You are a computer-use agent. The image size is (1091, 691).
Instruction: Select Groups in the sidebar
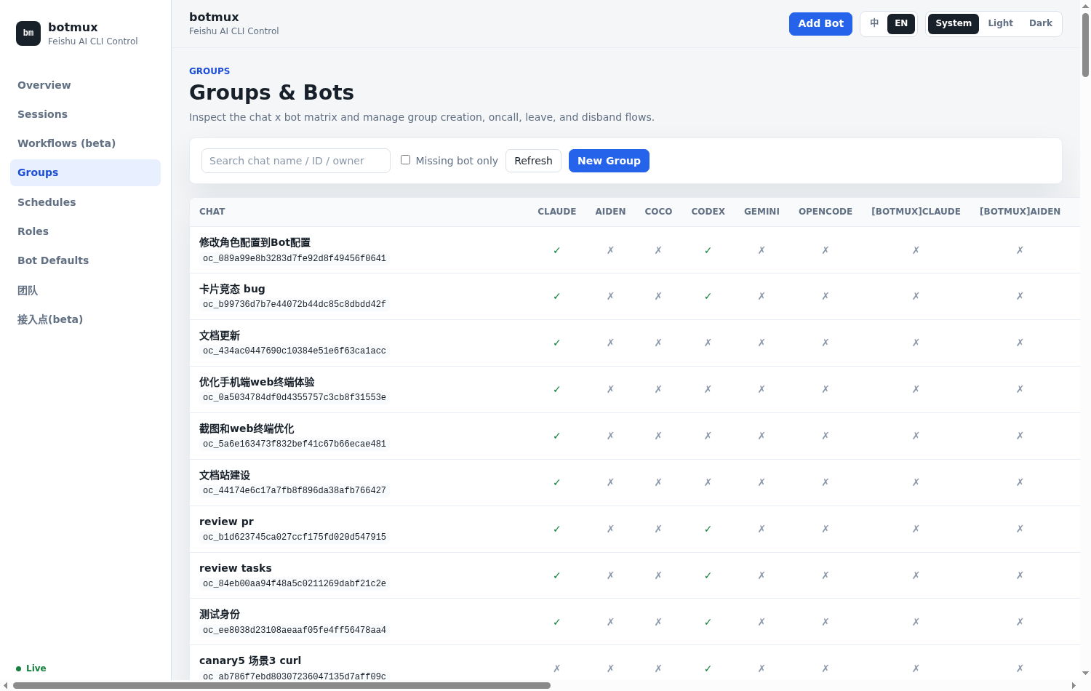86,172
